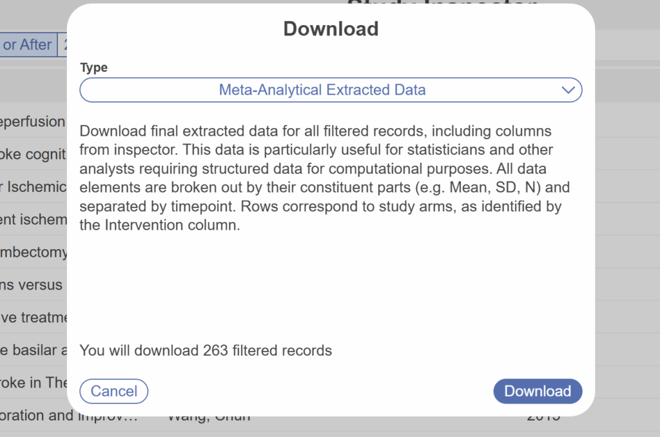Select the row reading "ns versus"

(32, 284)
